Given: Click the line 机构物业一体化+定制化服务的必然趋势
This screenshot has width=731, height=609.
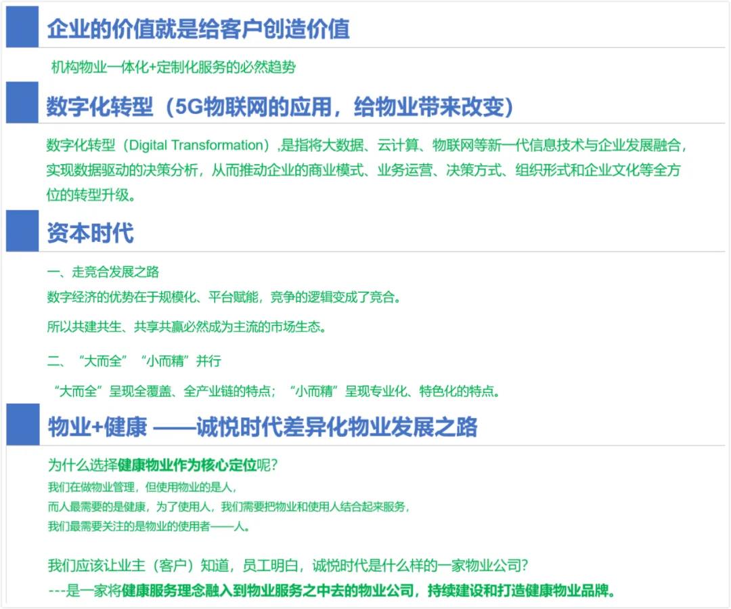Looking at the screenshot, I should tap(173, 67).
